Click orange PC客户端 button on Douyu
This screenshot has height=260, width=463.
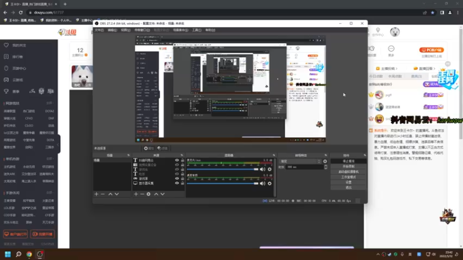tap(431, 50)
